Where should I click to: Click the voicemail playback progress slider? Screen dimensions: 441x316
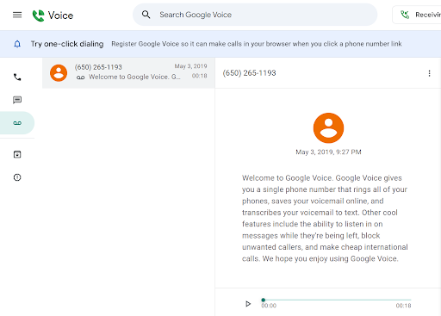click(x=337, y=300)
